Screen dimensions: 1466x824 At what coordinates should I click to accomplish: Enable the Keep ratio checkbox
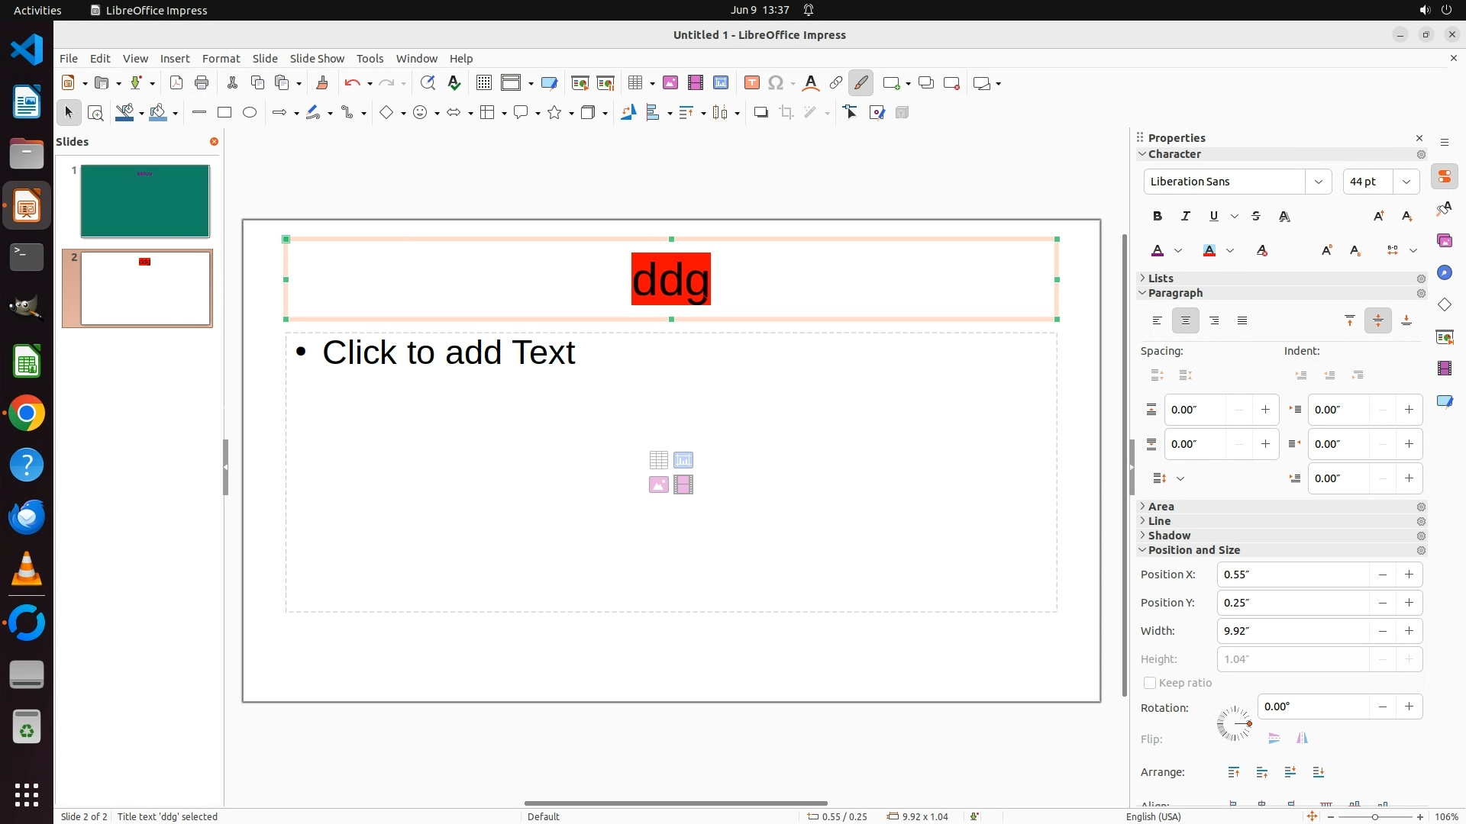[1150, 683]
